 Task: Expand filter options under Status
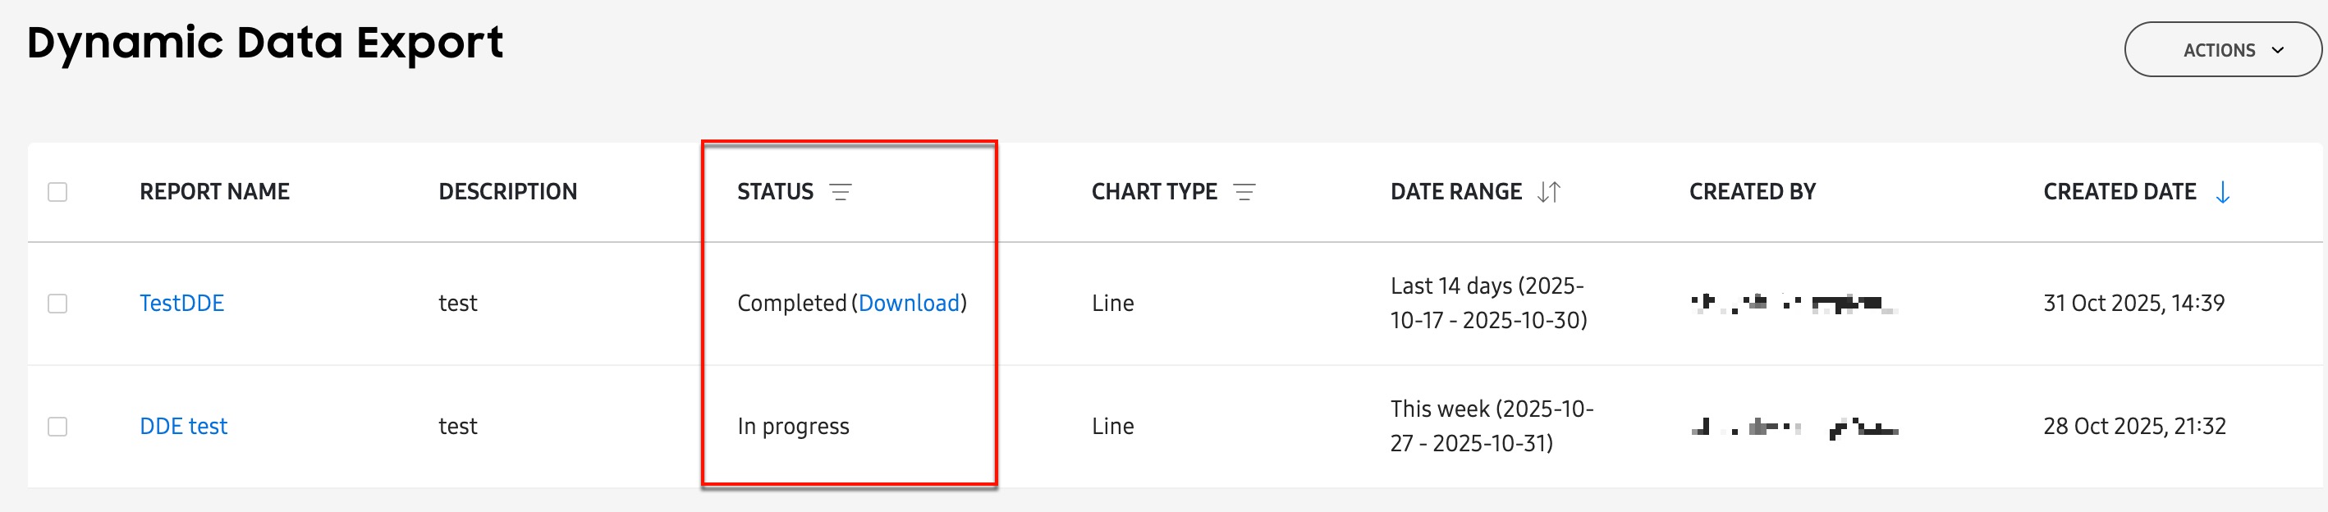pos(842,191)
